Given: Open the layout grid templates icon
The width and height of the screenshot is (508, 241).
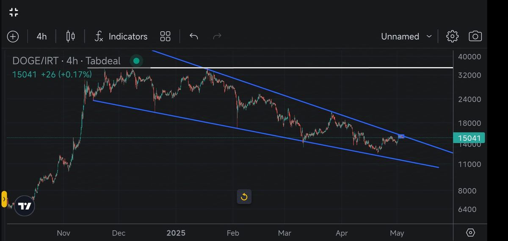Looking at the screenshot, I should (x=165, y=36).
